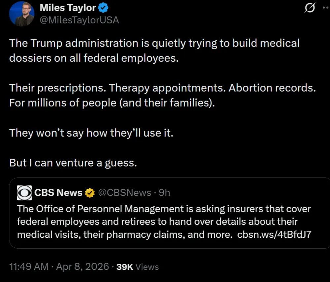
Task: Click the @CBSNews handle
Action: [x=125, y=193]
